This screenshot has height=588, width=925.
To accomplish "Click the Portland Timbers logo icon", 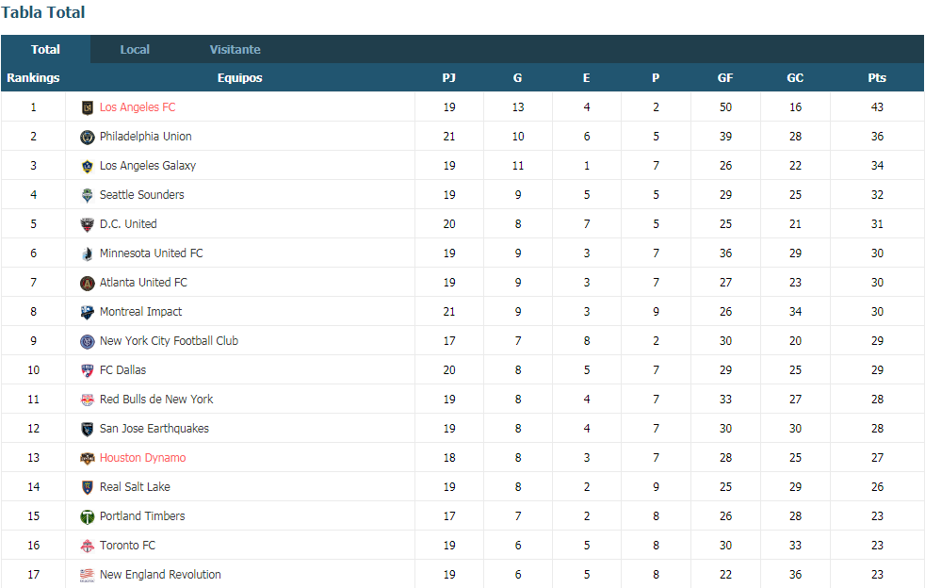I will (x=88, y=516).
